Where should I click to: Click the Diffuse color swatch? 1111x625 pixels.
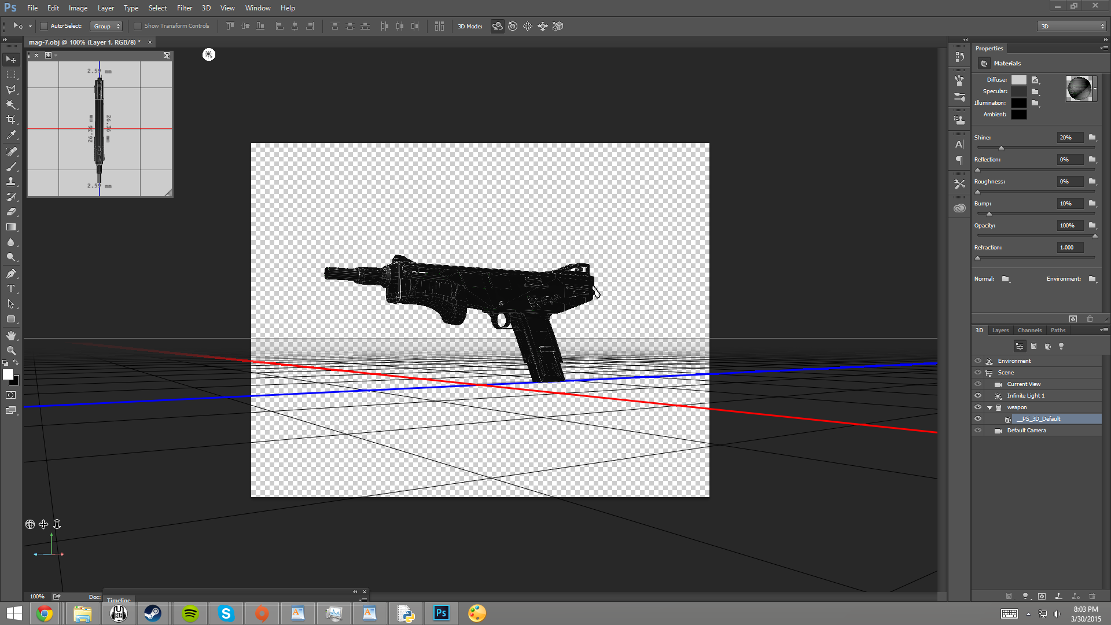tap(1018, 80)
